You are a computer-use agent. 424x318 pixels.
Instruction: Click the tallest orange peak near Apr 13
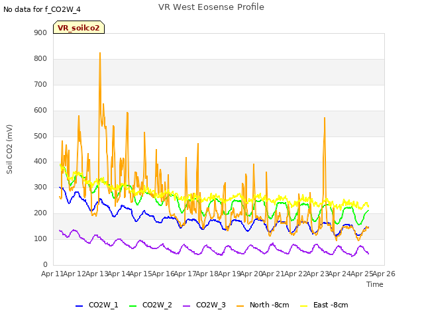[x=100, y=53]
